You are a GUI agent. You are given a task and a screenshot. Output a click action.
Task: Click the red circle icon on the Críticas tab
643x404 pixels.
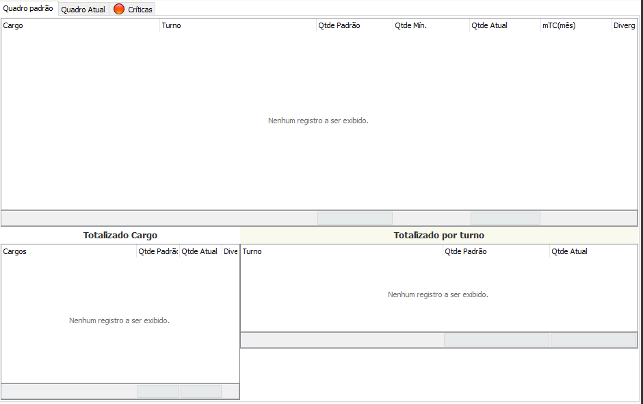(x=119, y=10)
